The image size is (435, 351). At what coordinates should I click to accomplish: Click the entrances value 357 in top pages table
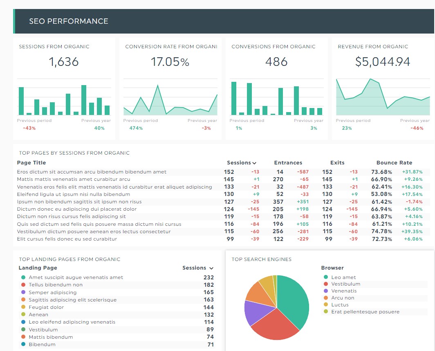click(278, 202)
